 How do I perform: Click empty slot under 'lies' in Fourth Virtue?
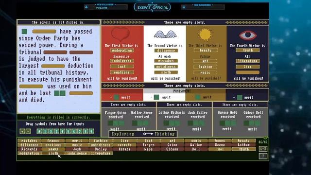[248, 72]
